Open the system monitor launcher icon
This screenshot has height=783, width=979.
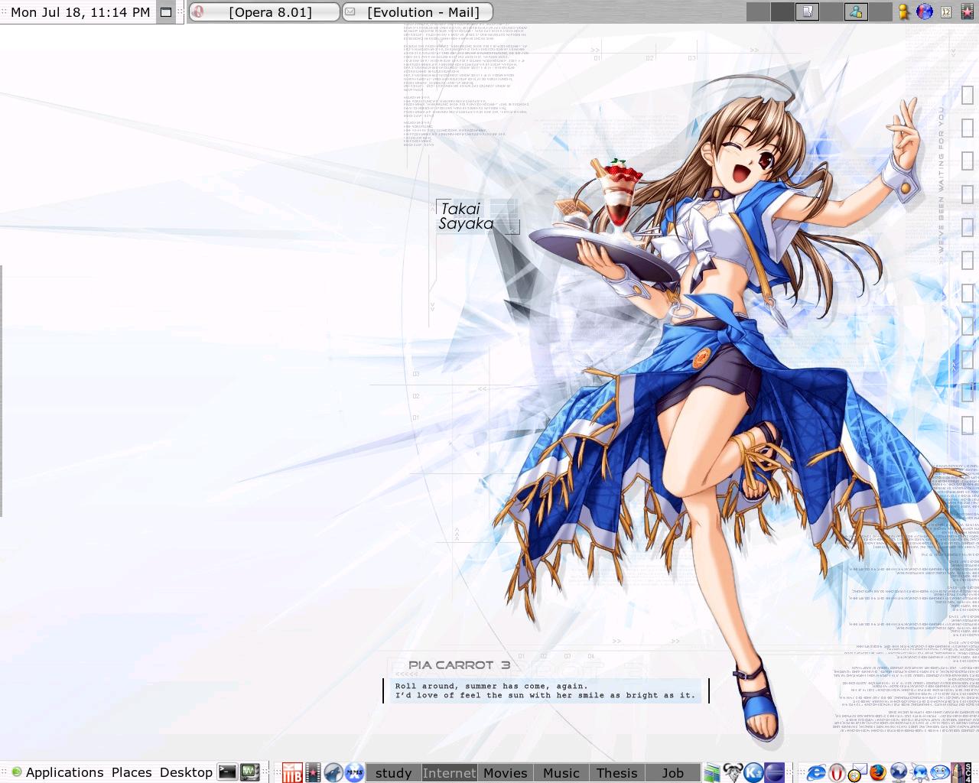click(250, 772)
